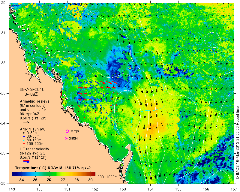Click the blue 30-80m arrow legend symbol
The width and height of the screenshot is (240, 192).
tap(24, 136)
